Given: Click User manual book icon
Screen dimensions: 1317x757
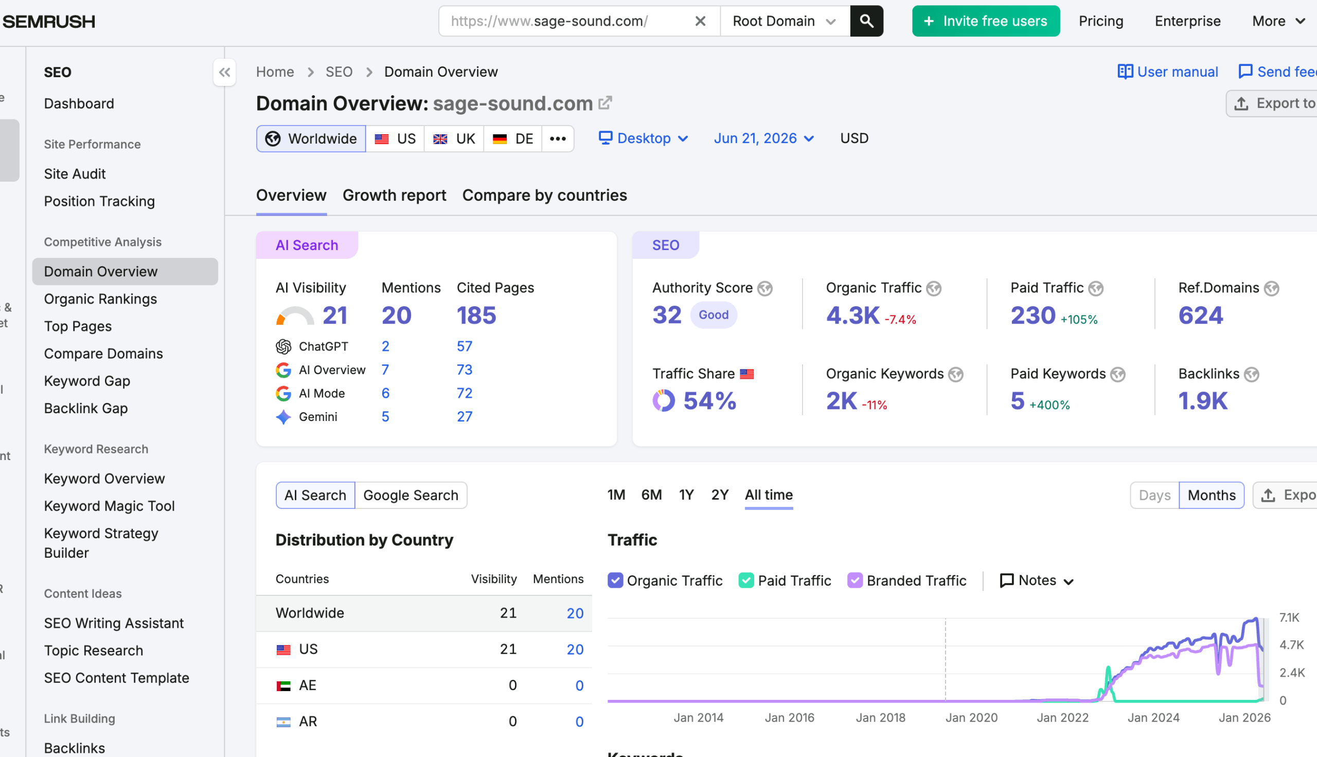Looking at the screenshot, I should point(1125,72).
